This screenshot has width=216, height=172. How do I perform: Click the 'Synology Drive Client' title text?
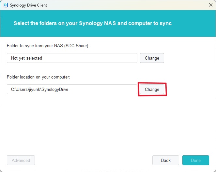pyautogui.click(x=28, y=5)
